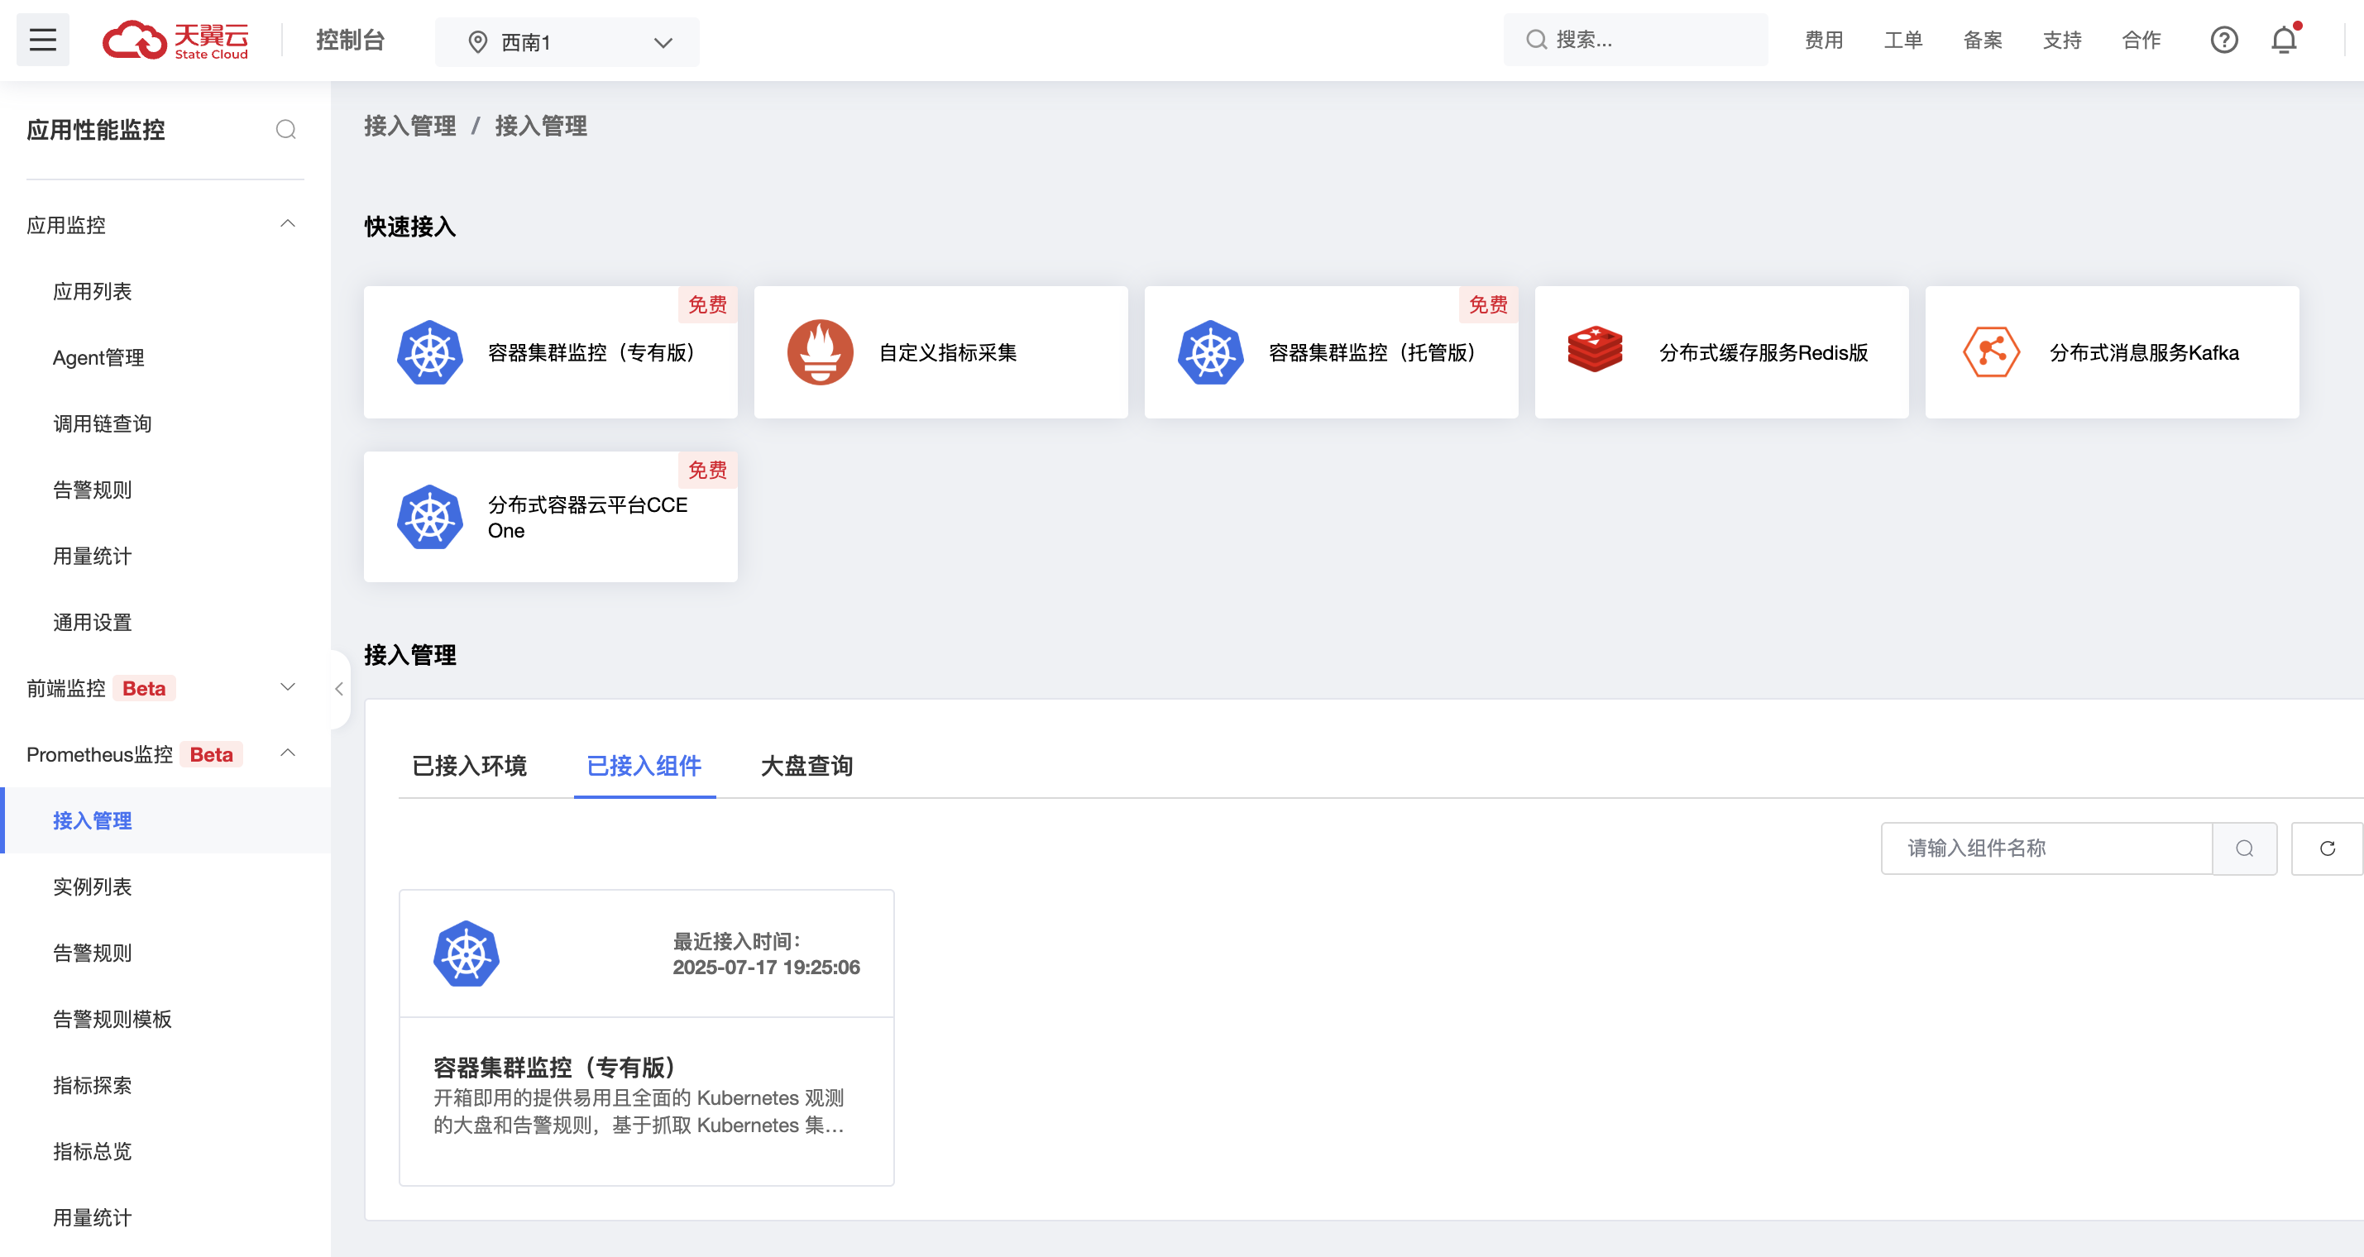Open 工单 in the top bar
The height and width of the screenshot is (1257, 2364).
pos(1903,41)
